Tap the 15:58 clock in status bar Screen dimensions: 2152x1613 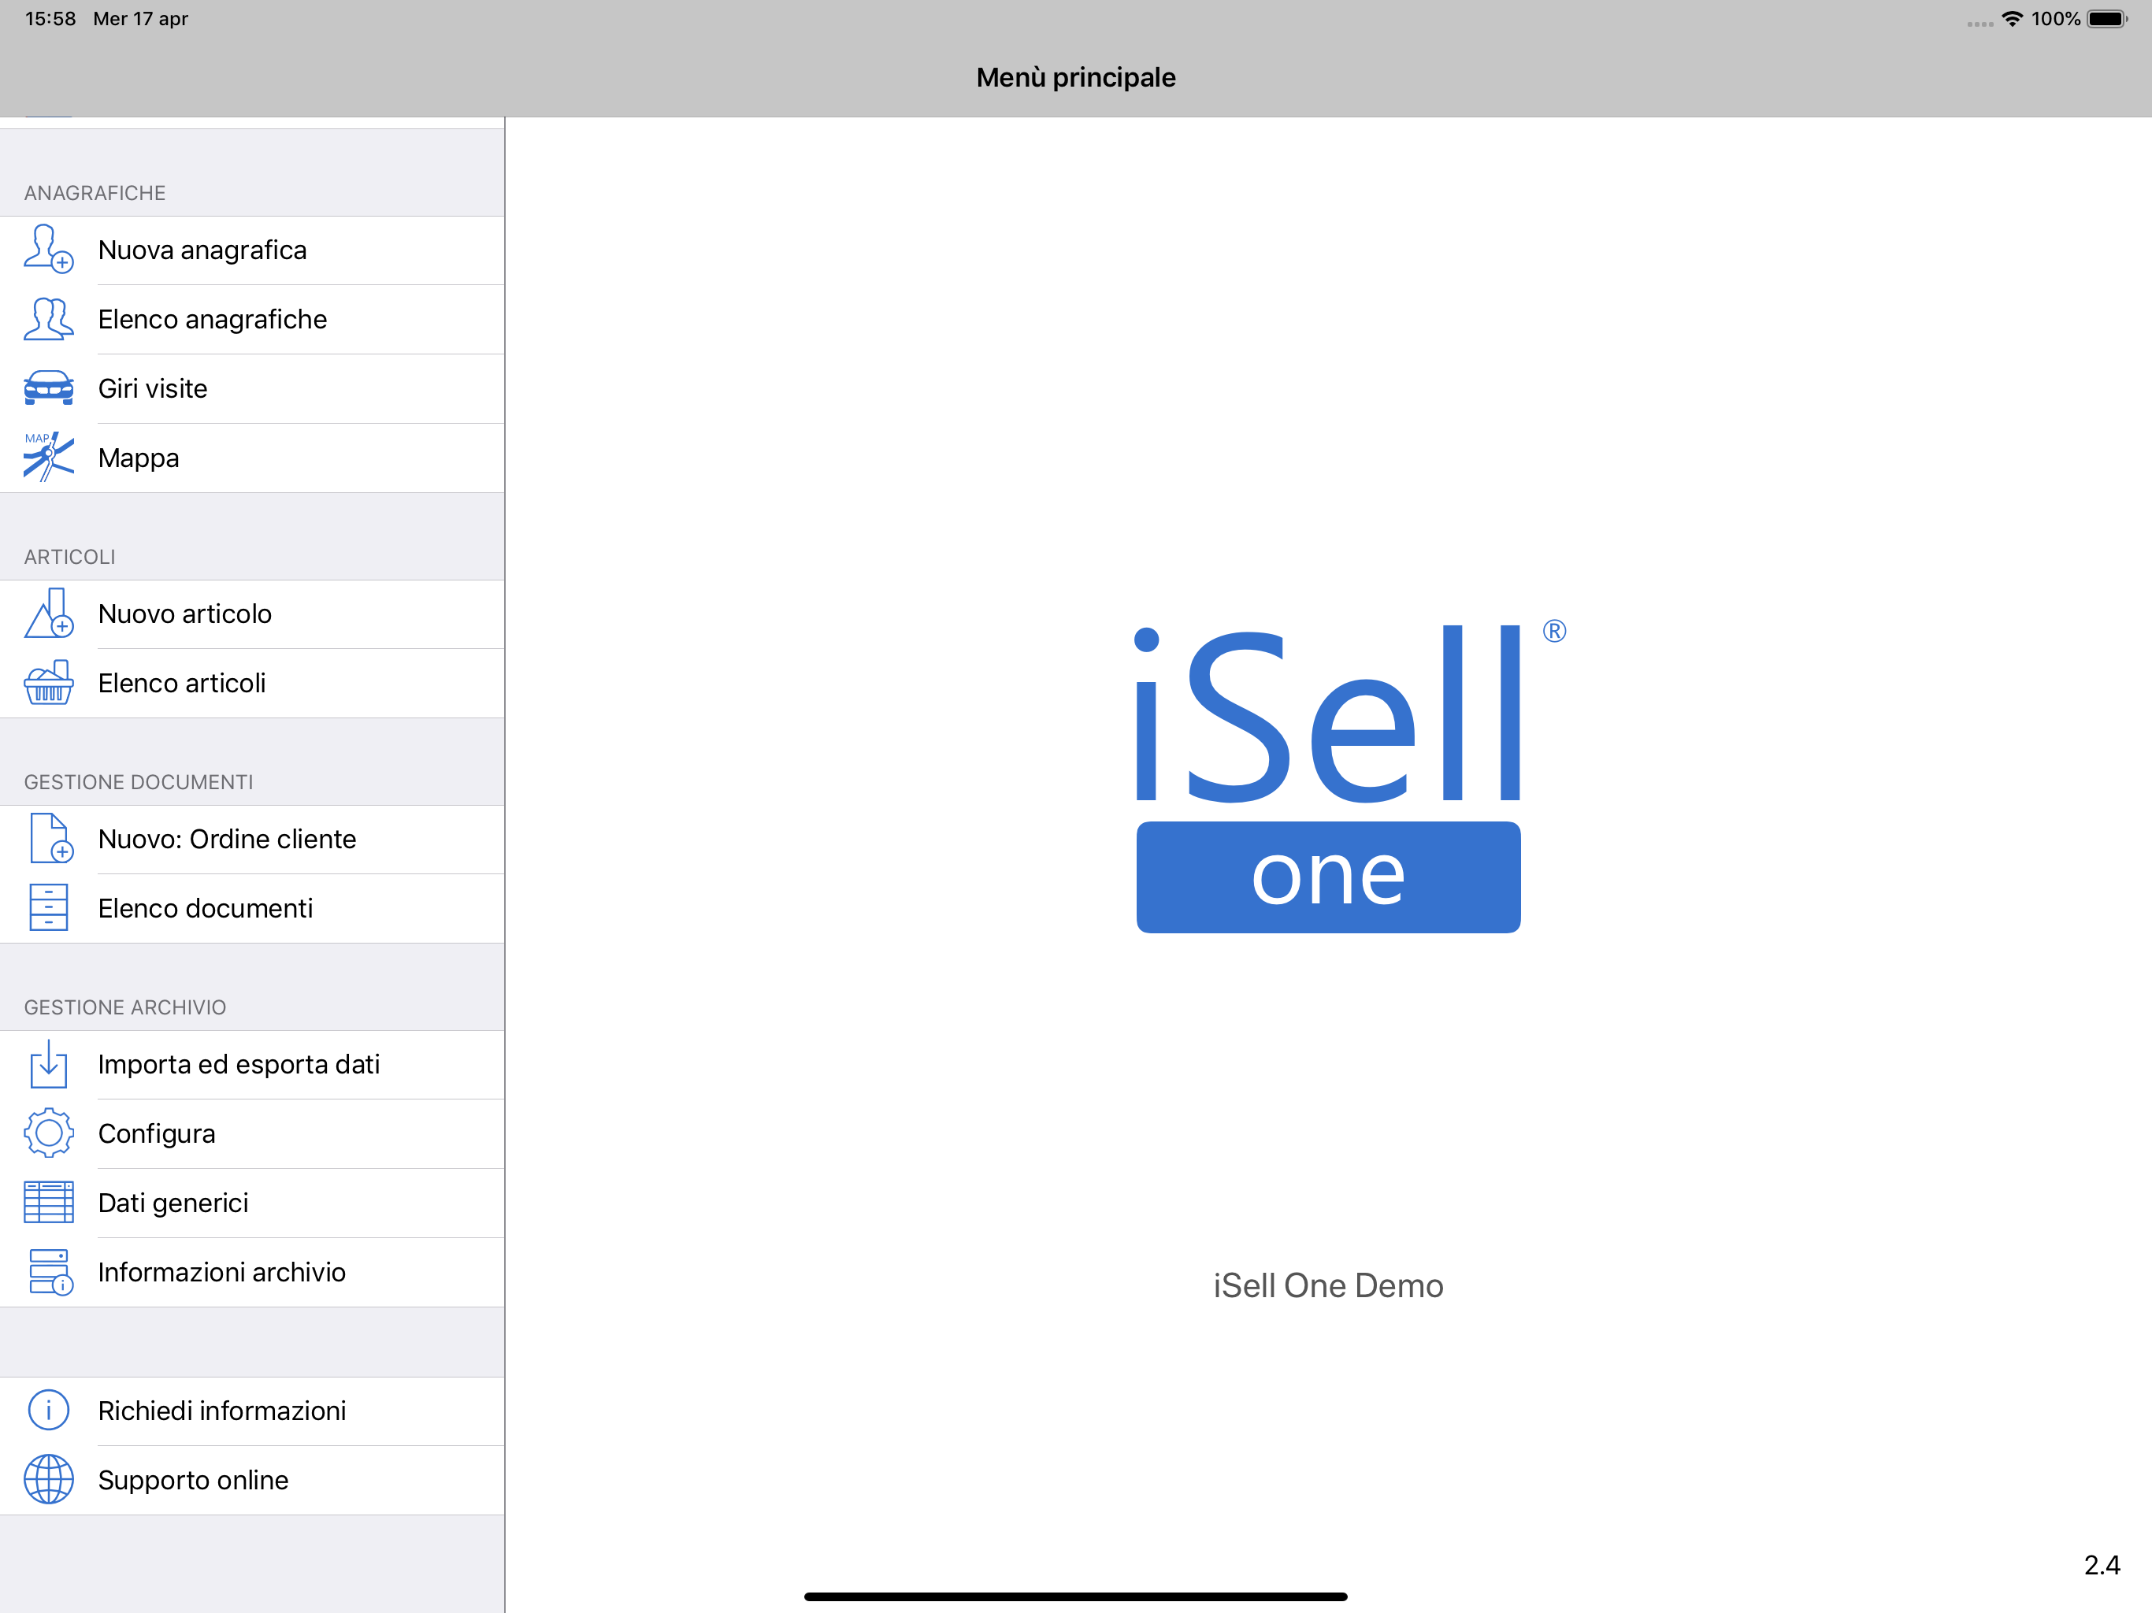click(x=50, y=18)
